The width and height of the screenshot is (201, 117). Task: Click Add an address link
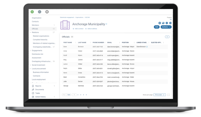pos(92,29)
